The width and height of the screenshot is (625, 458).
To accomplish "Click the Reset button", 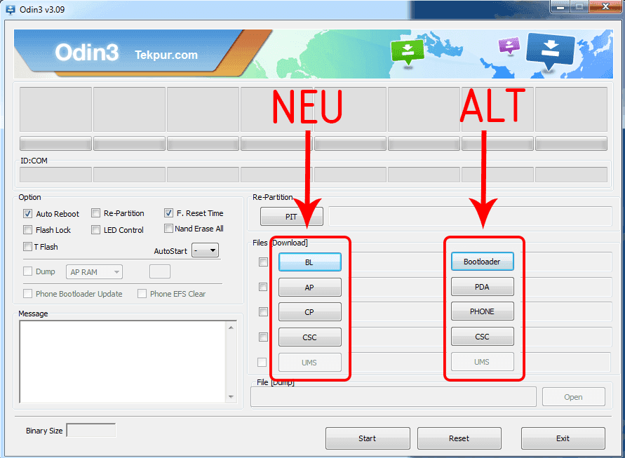I will click(459, 438).
